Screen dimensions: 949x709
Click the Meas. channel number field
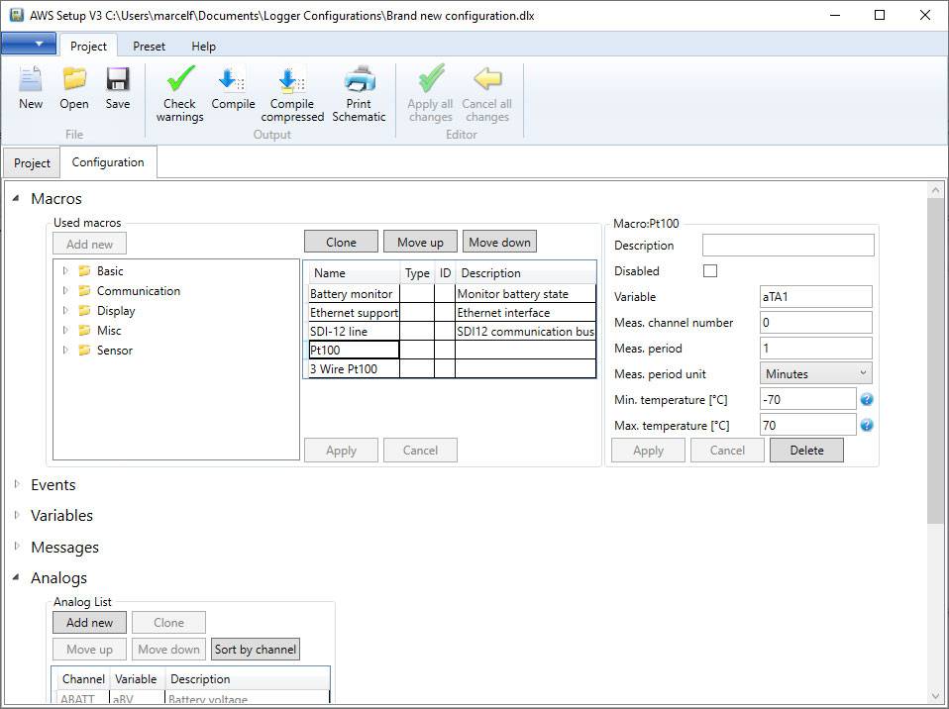coord(816,323)
